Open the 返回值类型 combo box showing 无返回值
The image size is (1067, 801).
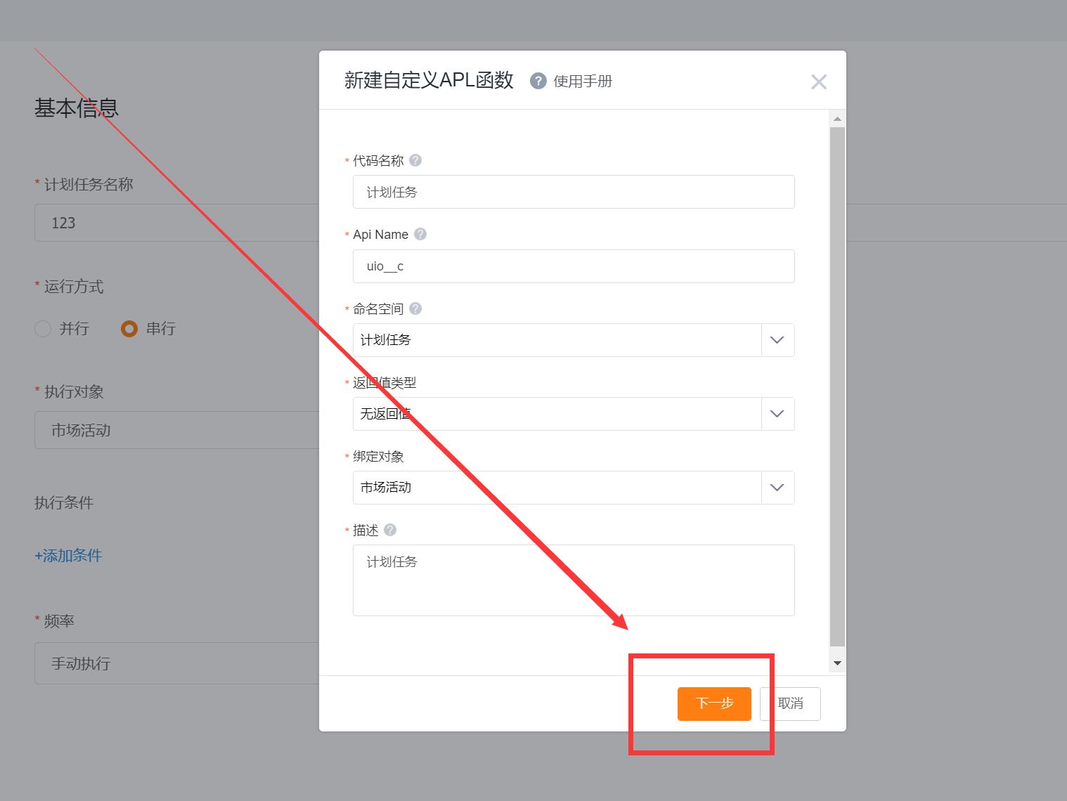tap(574, 414)
